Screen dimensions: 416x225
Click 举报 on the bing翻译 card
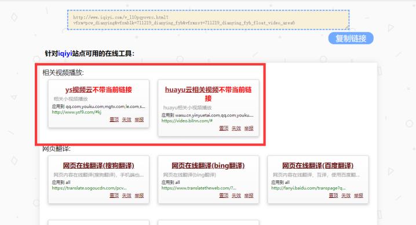tap(249, 195)
